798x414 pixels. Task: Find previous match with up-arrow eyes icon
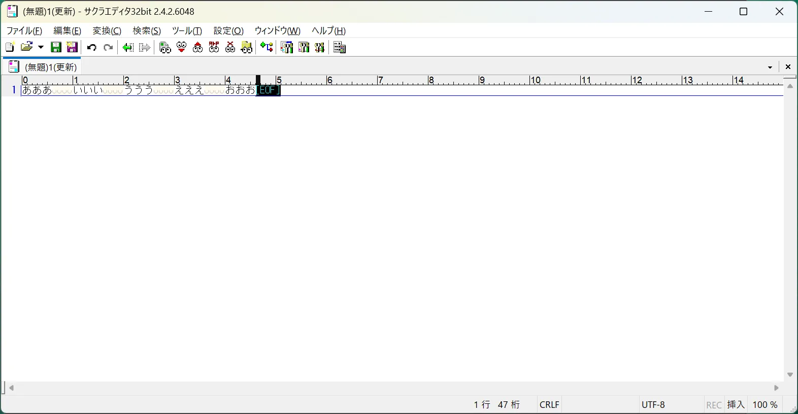(x=197, y=47)
